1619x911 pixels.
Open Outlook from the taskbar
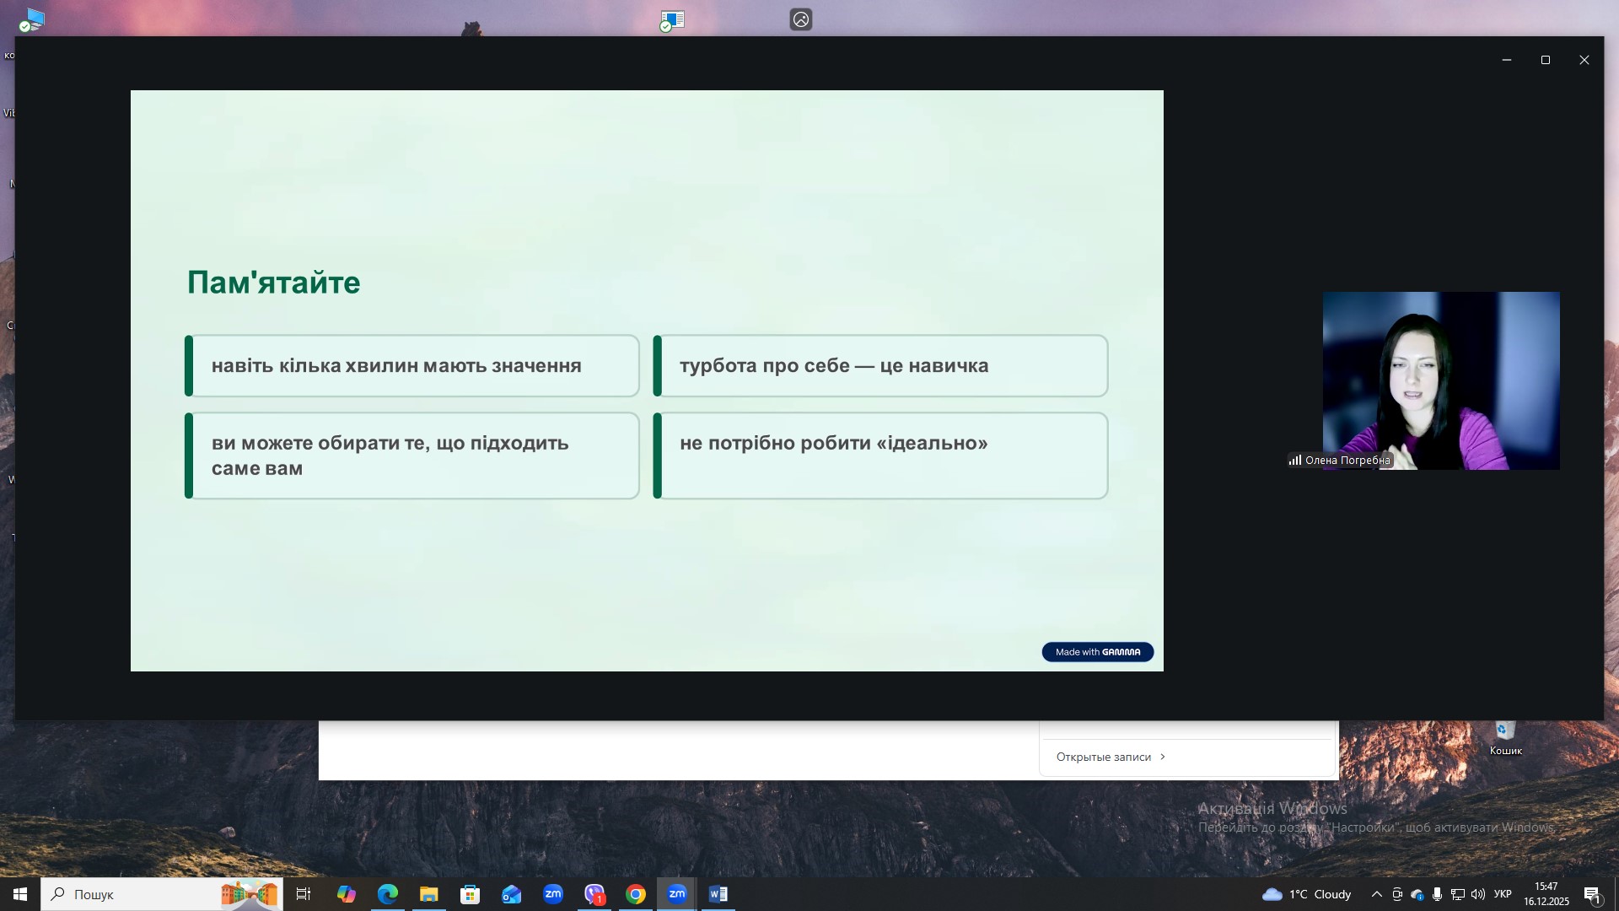pos(512,894)
